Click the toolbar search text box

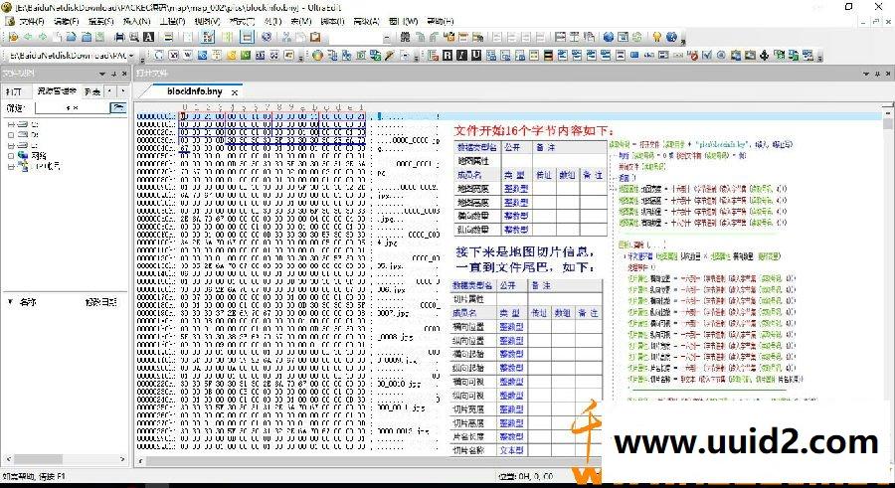coord(355,37)
